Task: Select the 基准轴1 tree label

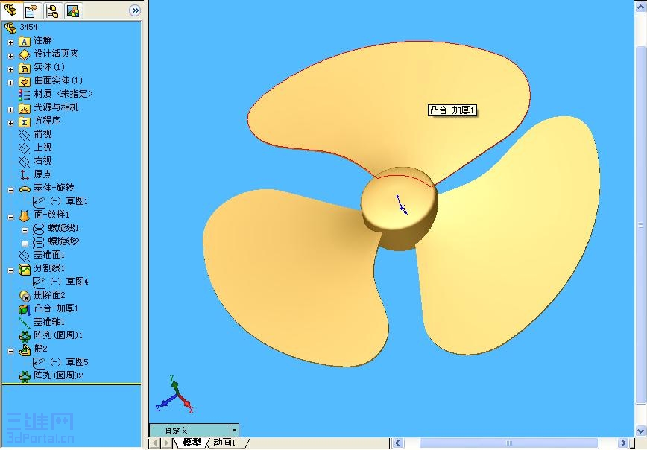Action: pyautogui.click(x=49, y=322)
